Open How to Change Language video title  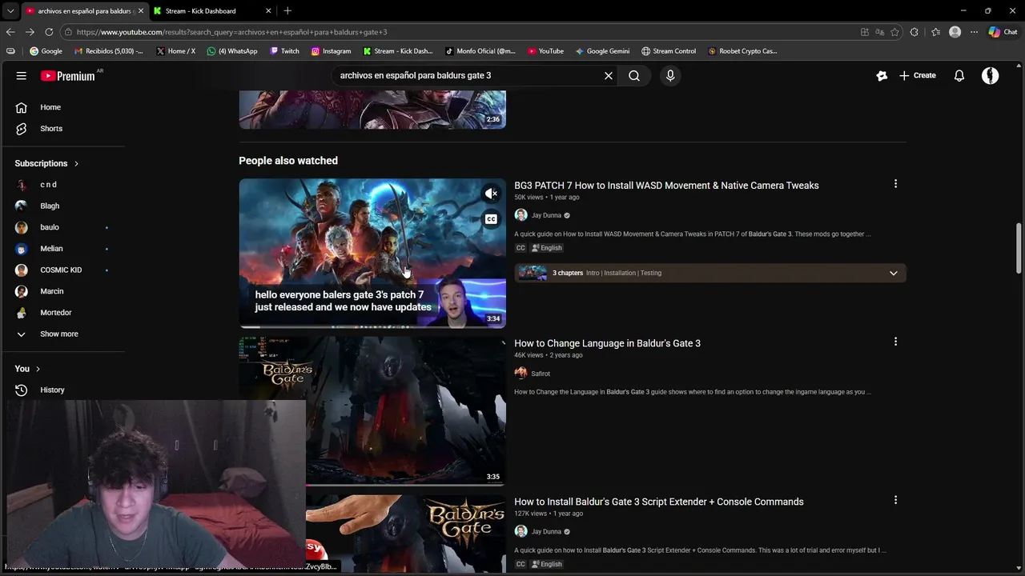(607, 343)
